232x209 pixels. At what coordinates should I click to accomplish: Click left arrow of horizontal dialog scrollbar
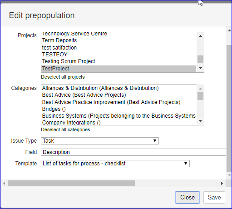pos(4,184)
